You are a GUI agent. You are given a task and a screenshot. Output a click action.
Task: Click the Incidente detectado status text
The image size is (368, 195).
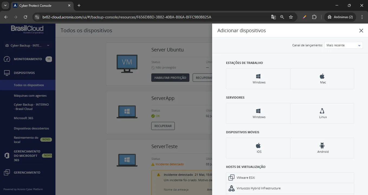(x=170, y=164)
